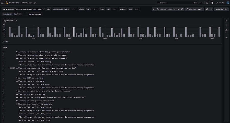The image size is (230, 123).
Task: Click the Logs volume panel title
Action: click(8, 21)
